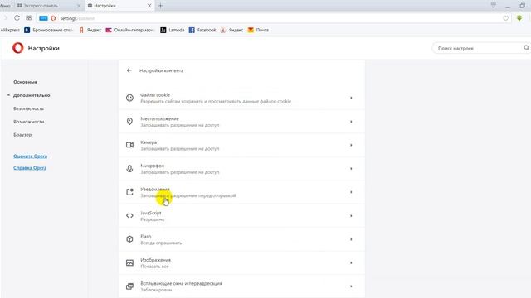Expand the Flash row arrow
531x298 pixels.
pos(351,239)
